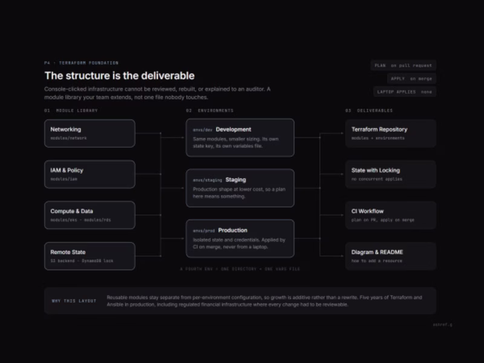Click the PLAN on pull request badge
This screenshot has height=363, width=484.
coord(403,65)
